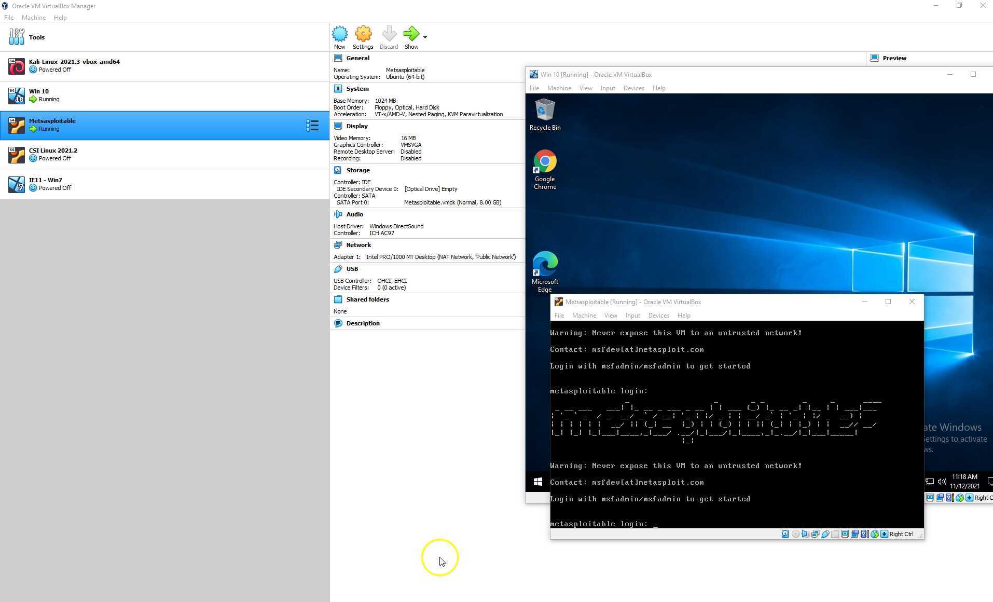Launch Microsoft Edge from the desktop
Viewport: 993px width, 602px height.
tap(544, 265)
